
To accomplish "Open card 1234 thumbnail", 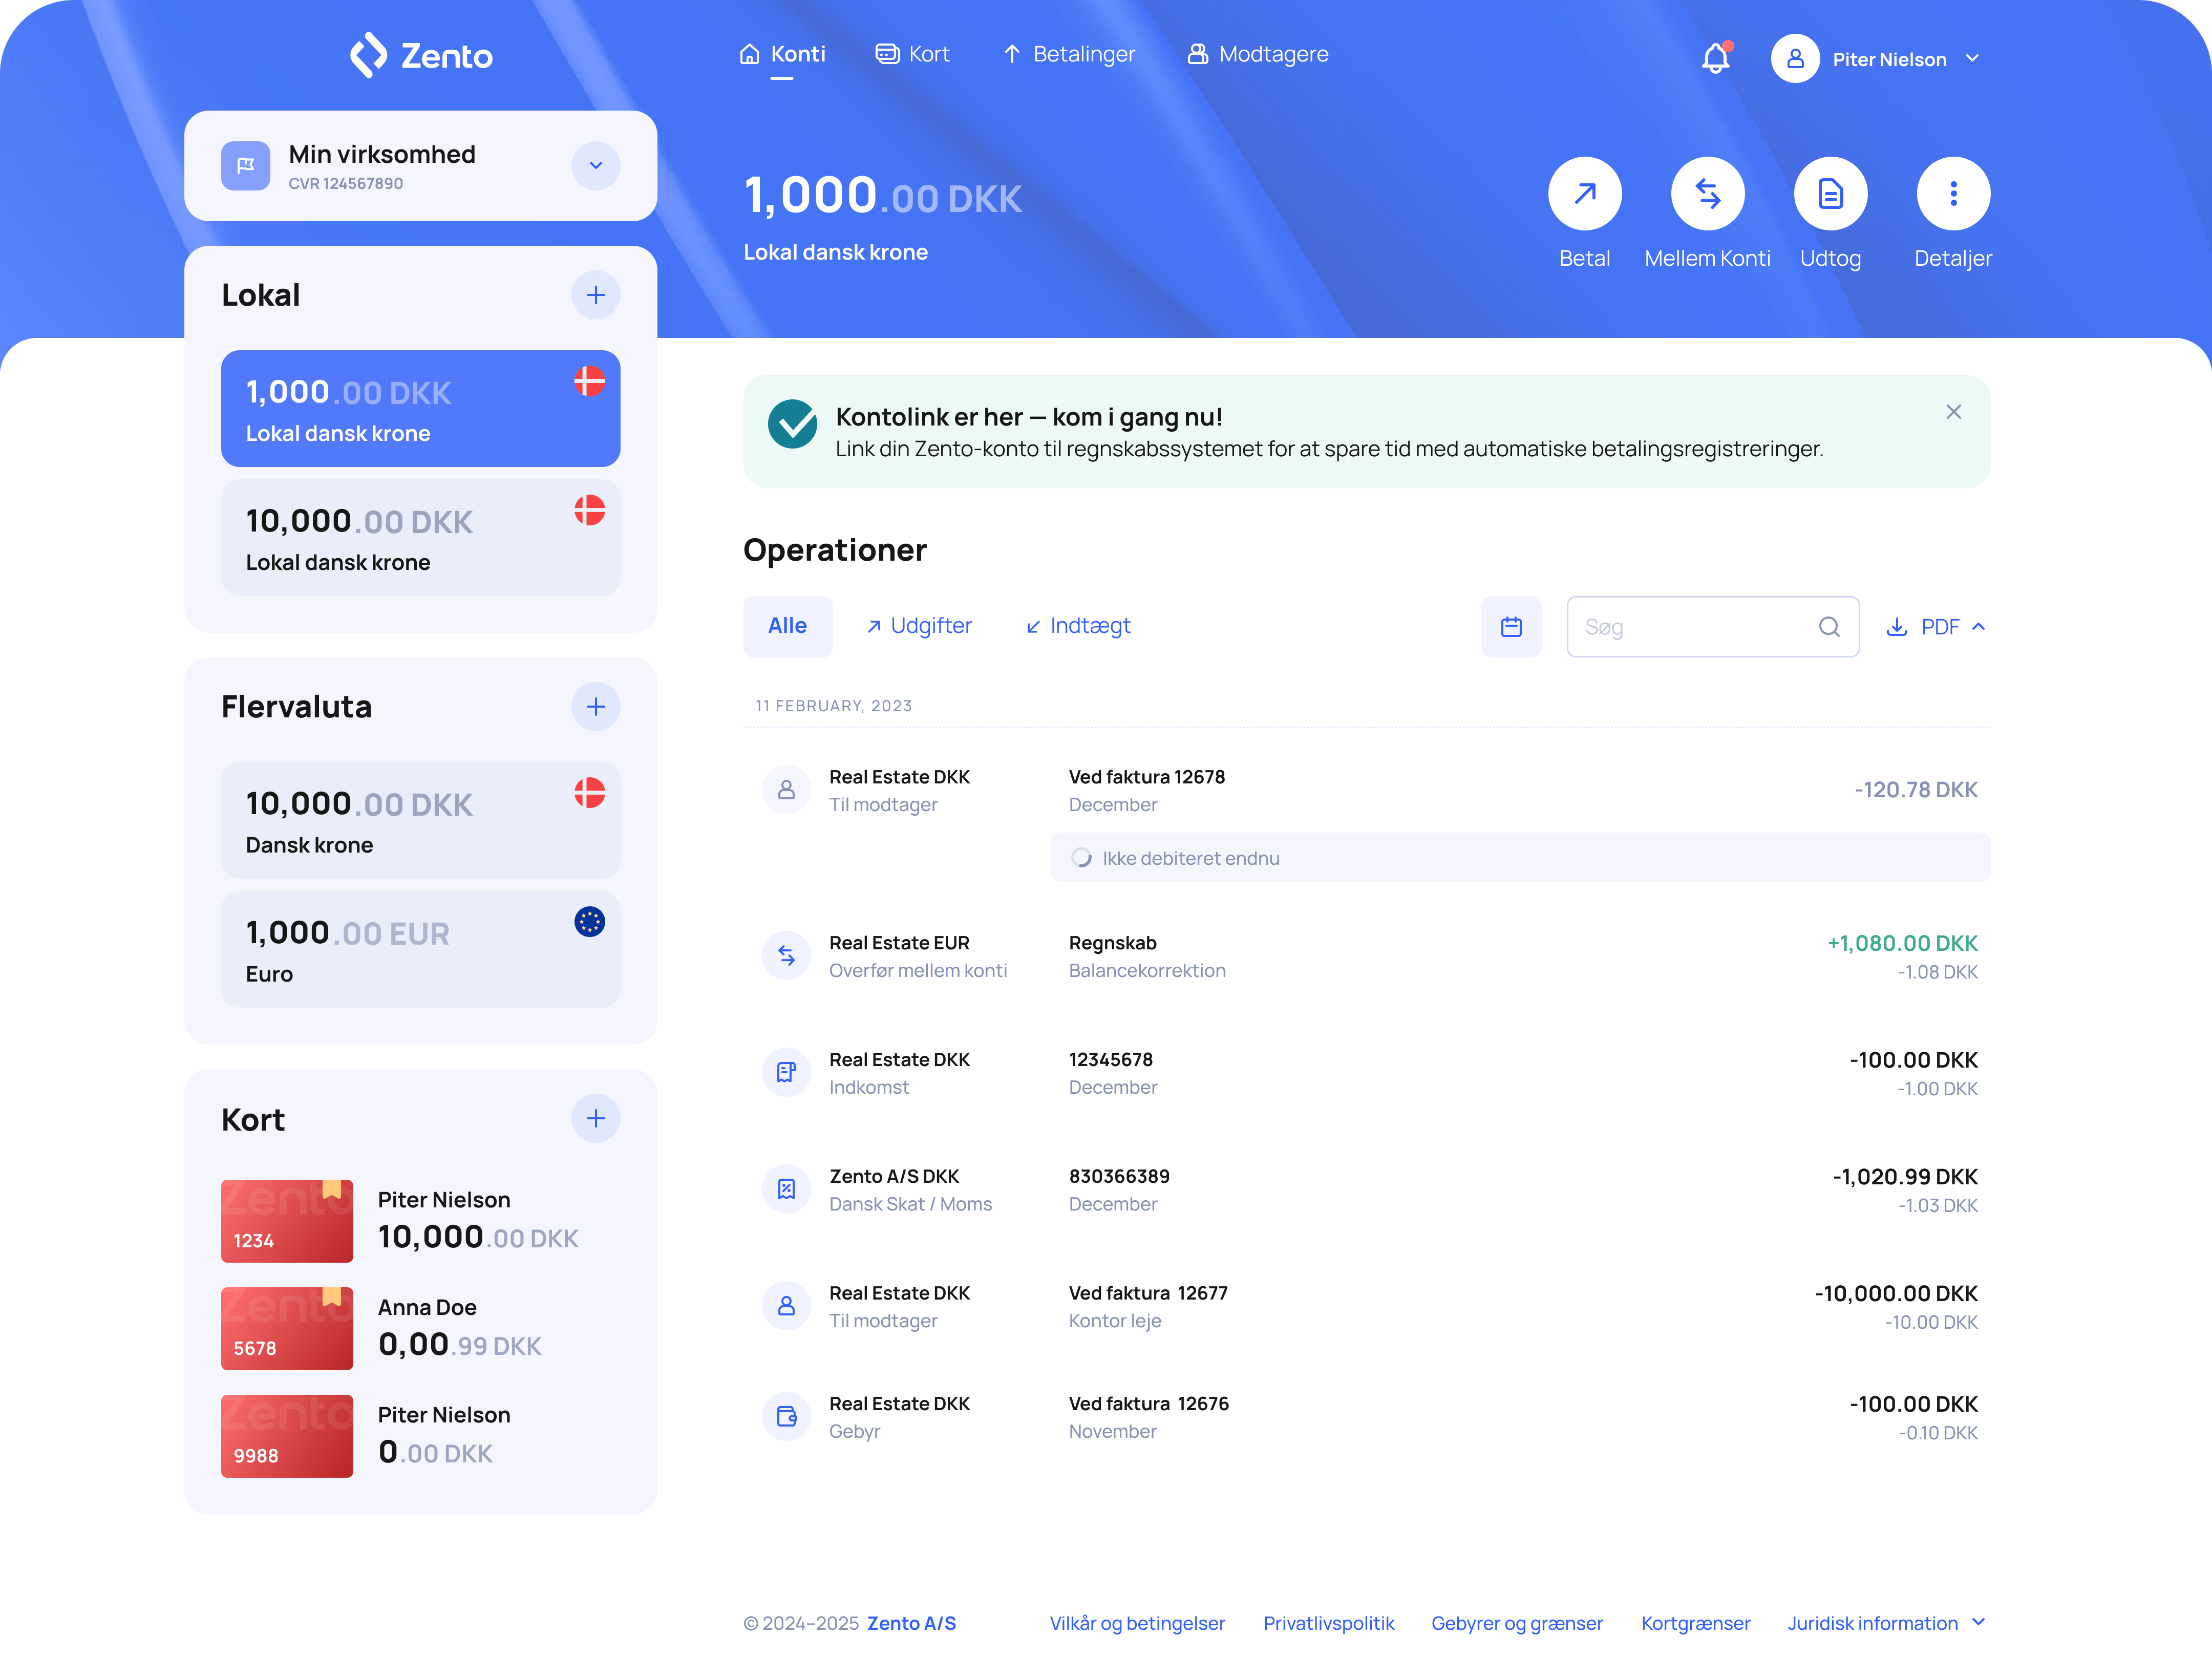I will coord(287,1221).
